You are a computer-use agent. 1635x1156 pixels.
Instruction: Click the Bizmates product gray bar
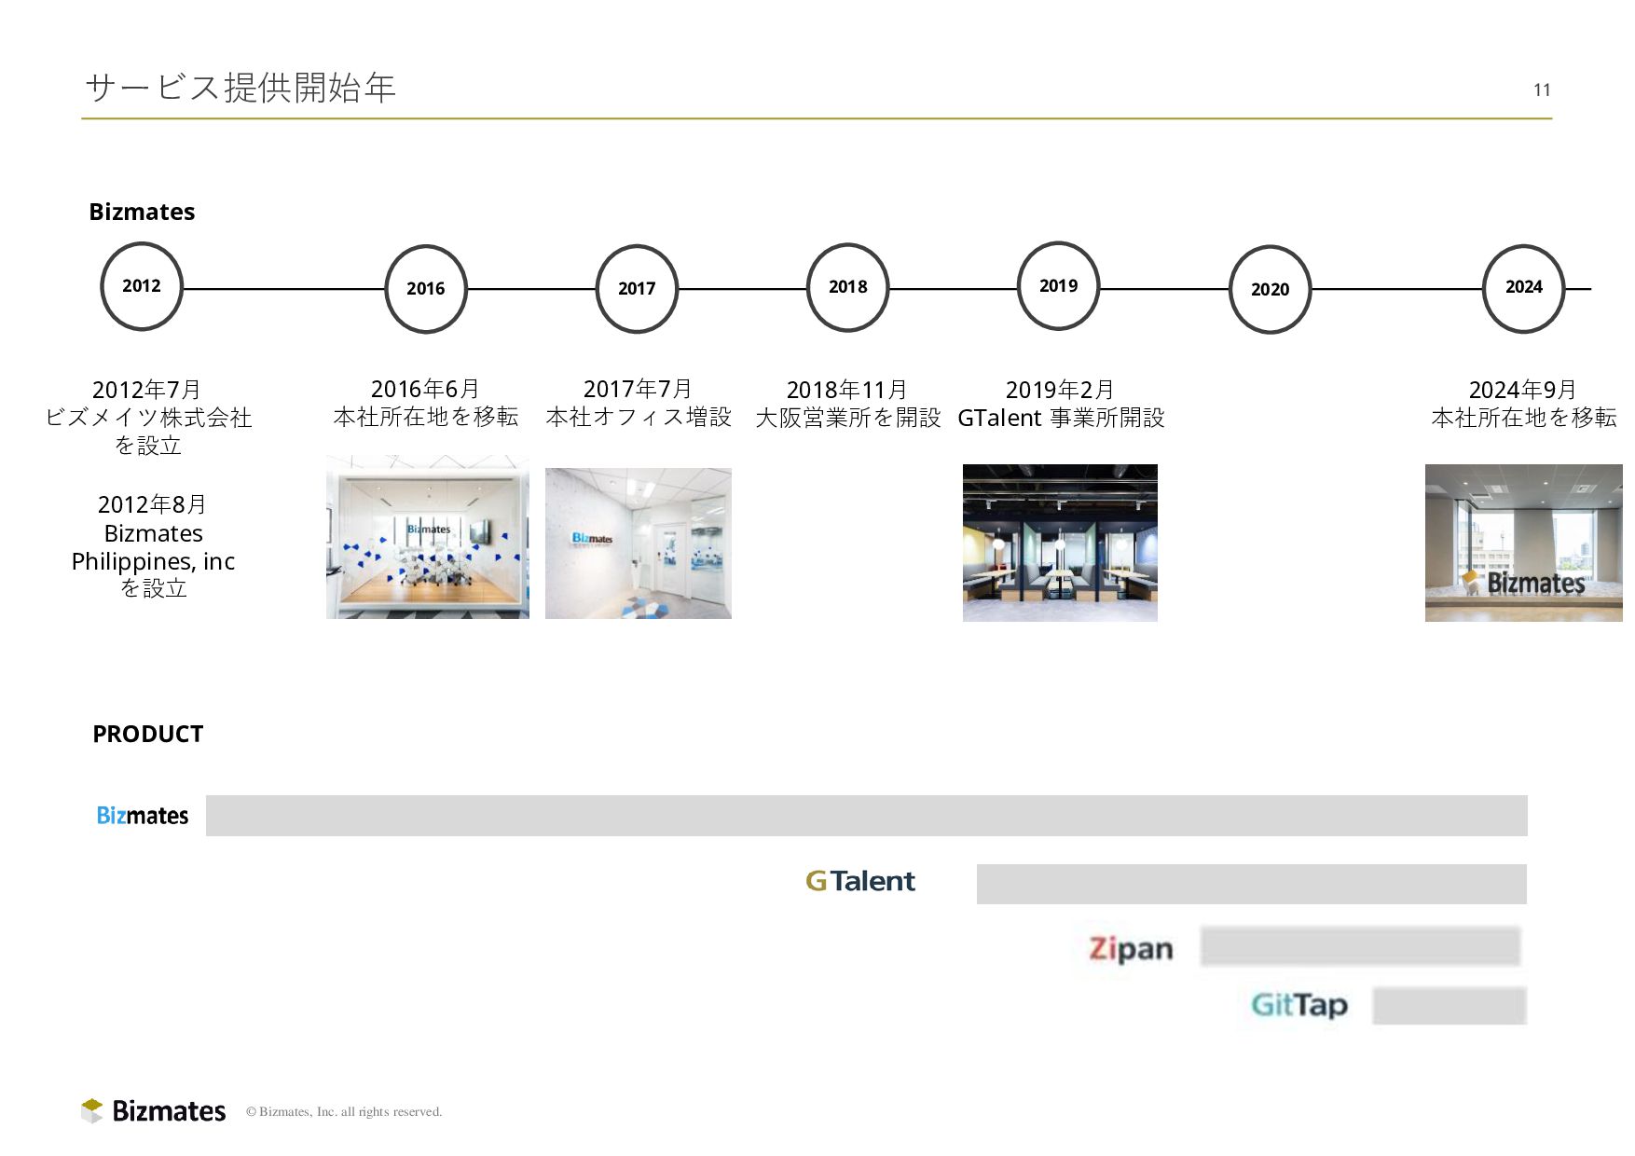point(867,816)
